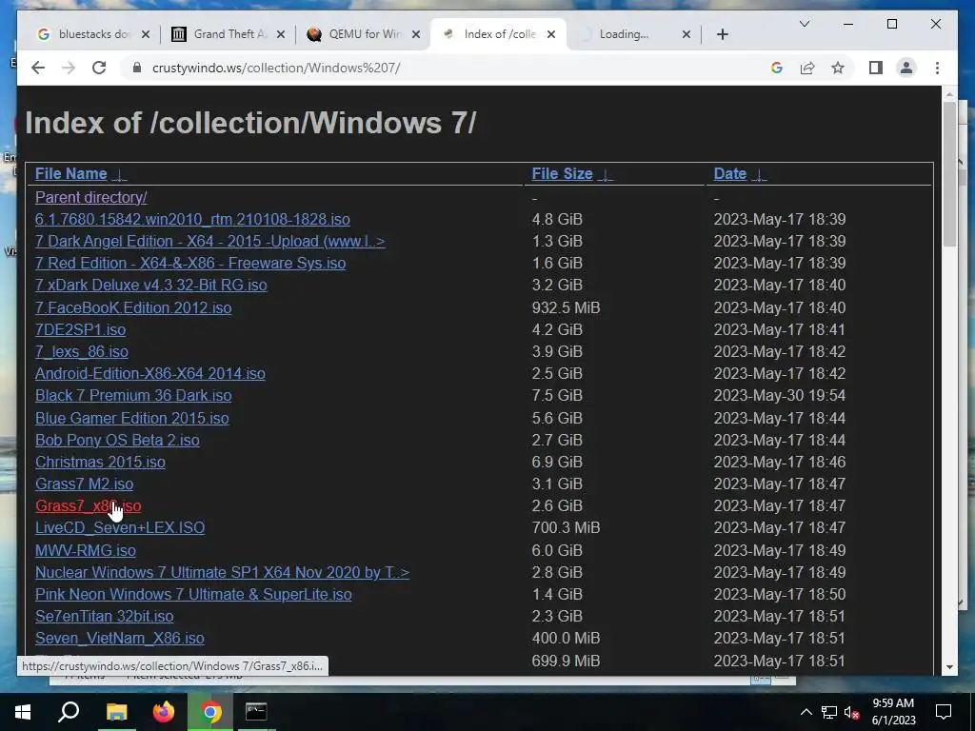Download 7 Dark Angel Edition X64 link

(x=209, y=241)
